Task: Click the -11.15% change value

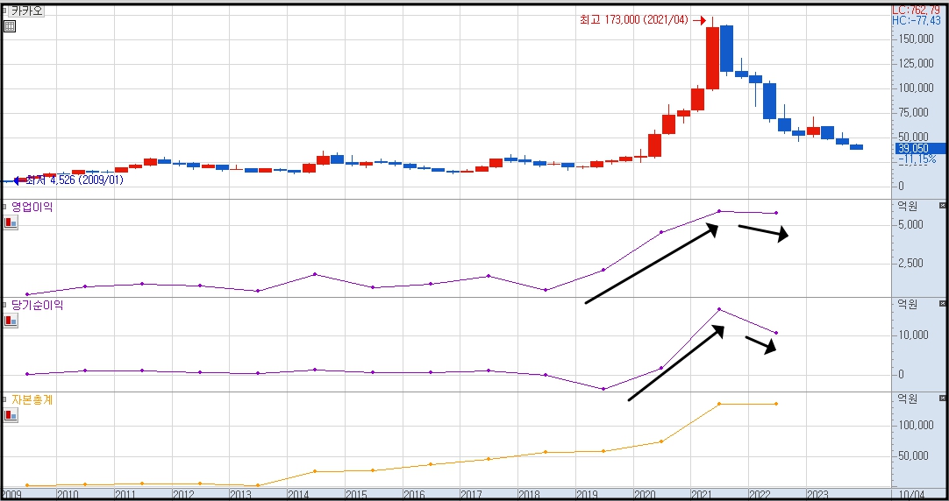Action: click(917, 159)
